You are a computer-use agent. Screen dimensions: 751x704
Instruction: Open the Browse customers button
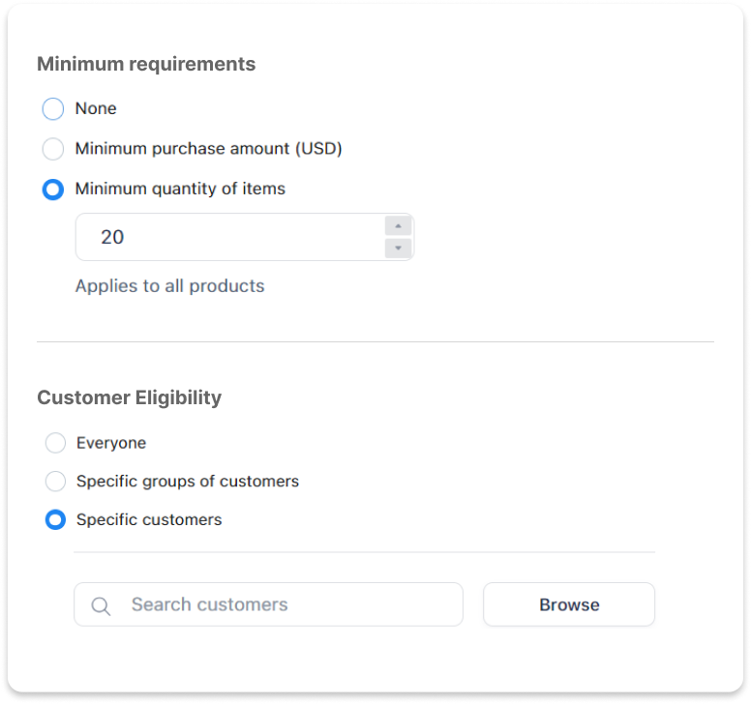pos(569,604)
